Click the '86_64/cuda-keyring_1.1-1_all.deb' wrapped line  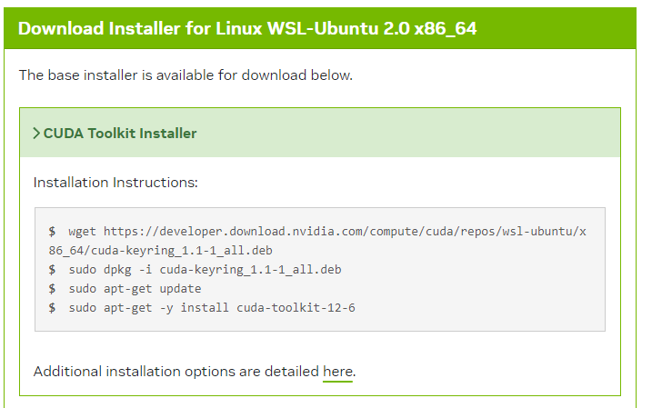tap(161, 251)
